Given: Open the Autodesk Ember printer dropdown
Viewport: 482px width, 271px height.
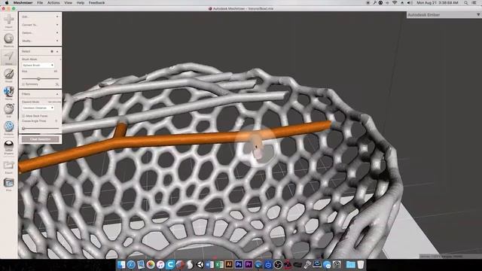Looking at the screenshot, I should click(x=444, y=15).
